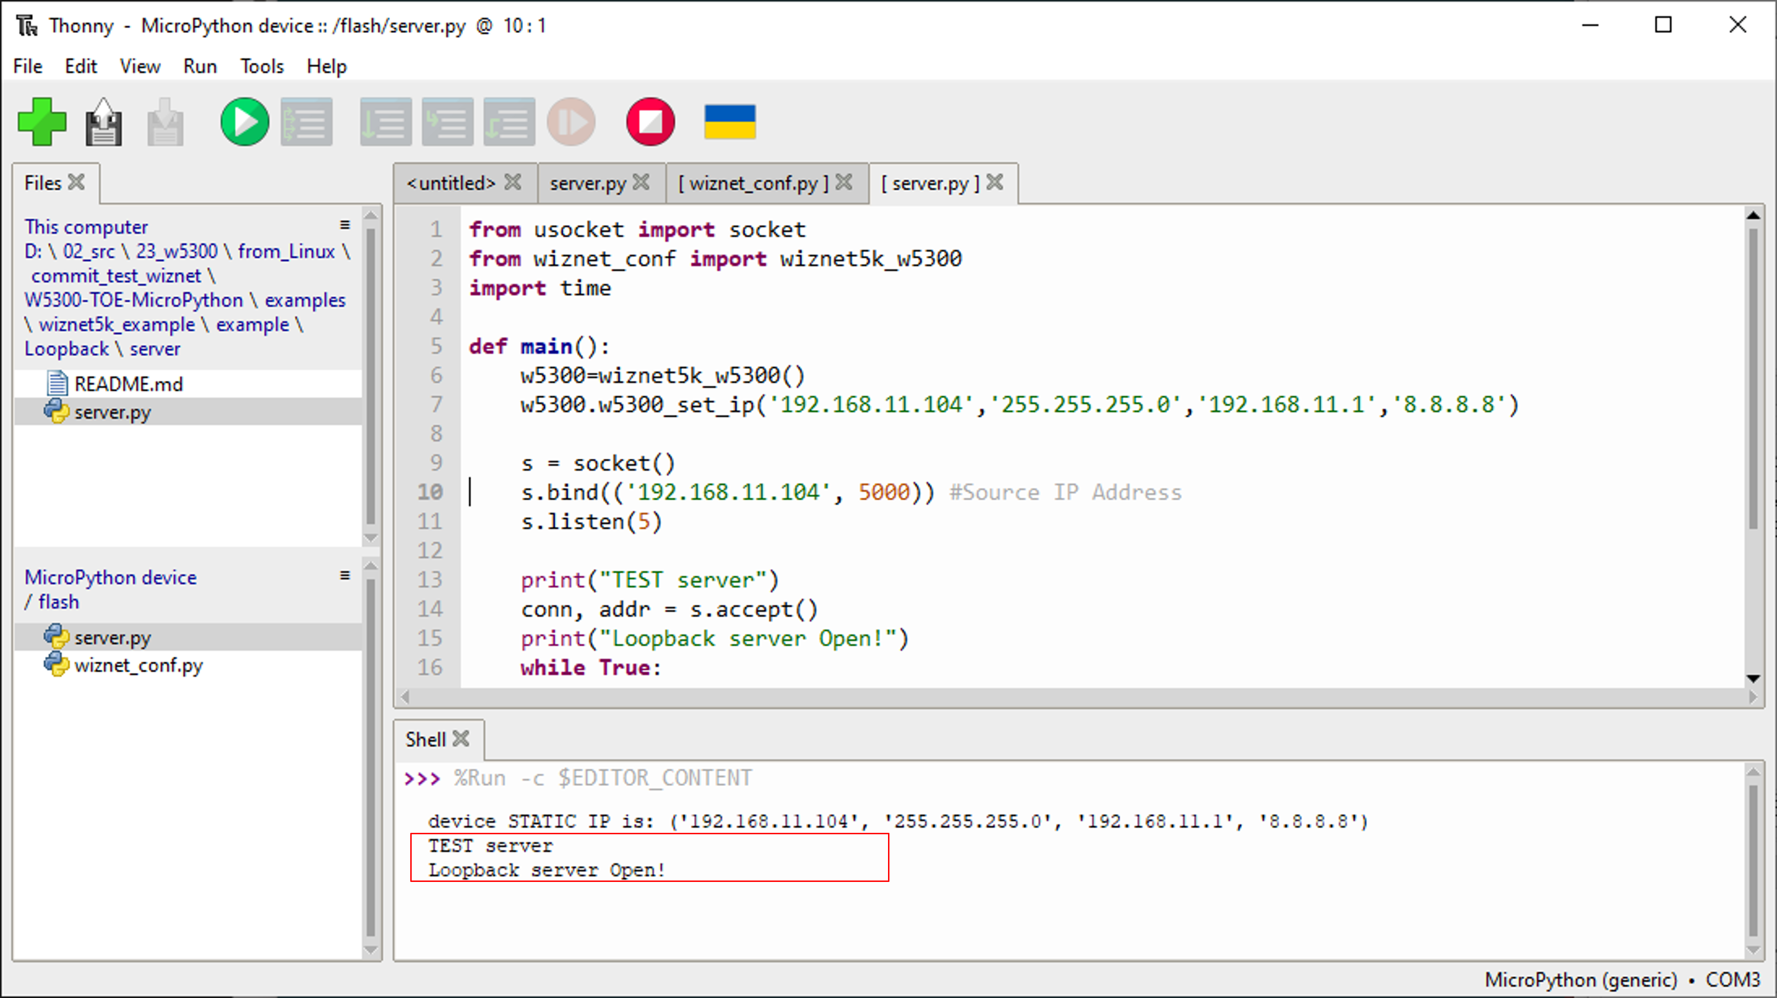Close the Shell panel tab
The width and height of the screenshot is (1777, 998).
tap(461, 738)
